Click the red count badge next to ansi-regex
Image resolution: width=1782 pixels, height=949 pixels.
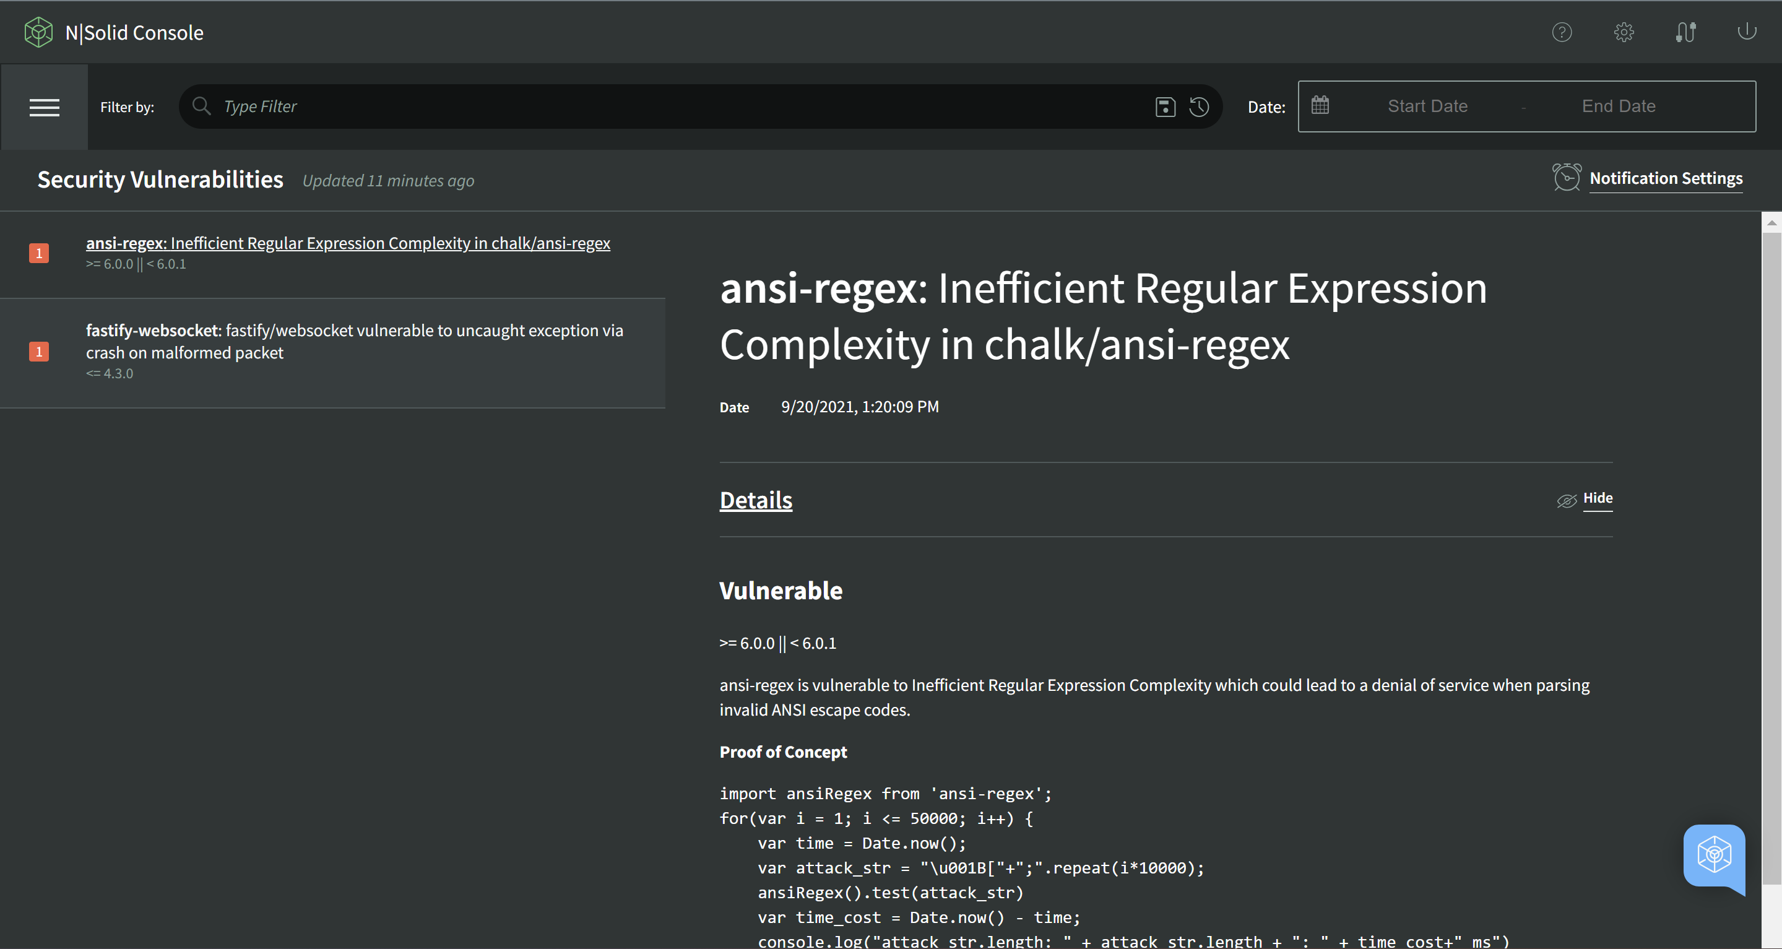click(x=39, y=253)
